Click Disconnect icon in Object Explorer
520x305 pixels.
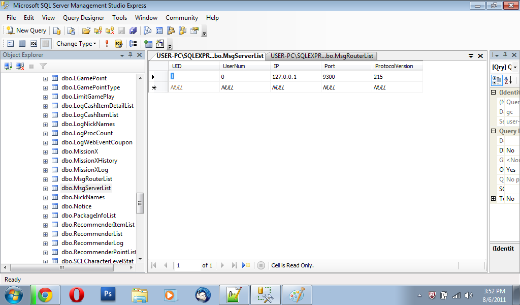(20, 66)
